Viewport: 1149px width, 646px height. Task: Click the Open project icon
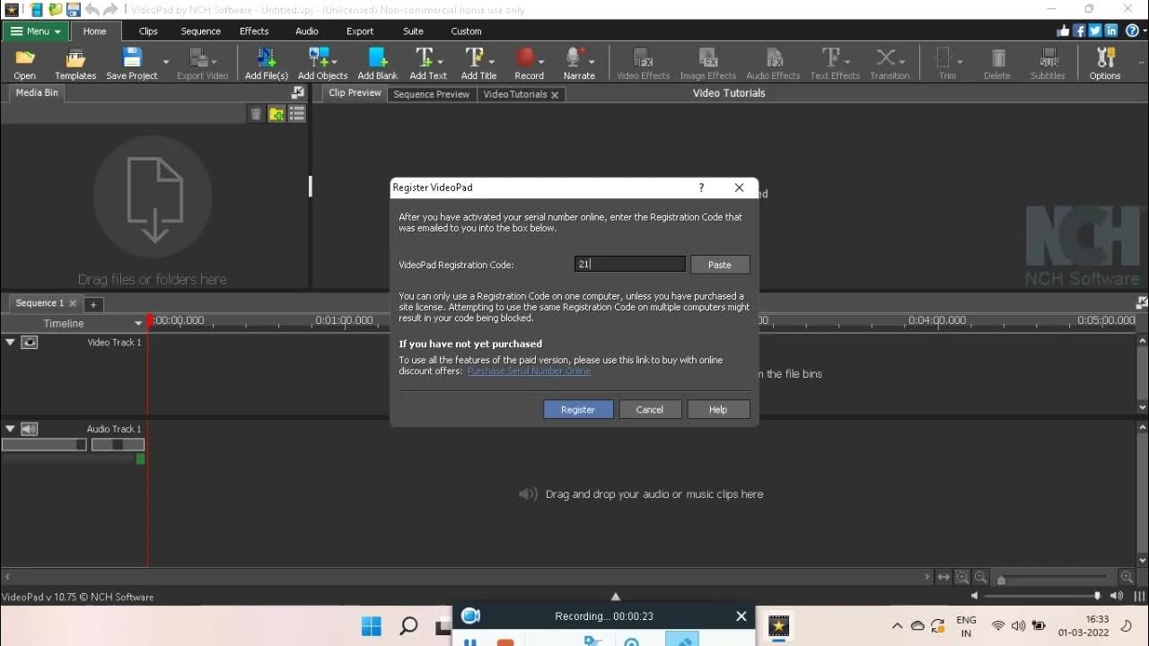pos(25,58)
